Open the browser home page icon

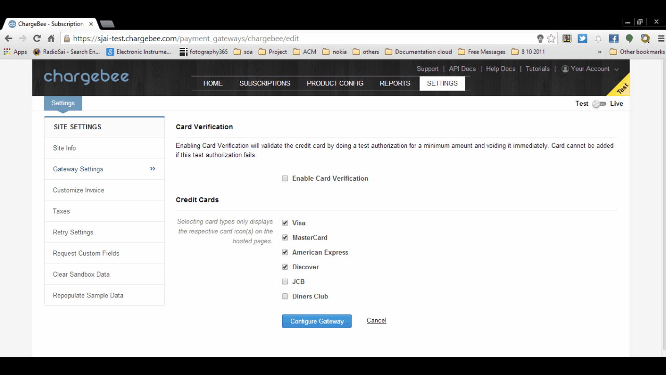51,39
